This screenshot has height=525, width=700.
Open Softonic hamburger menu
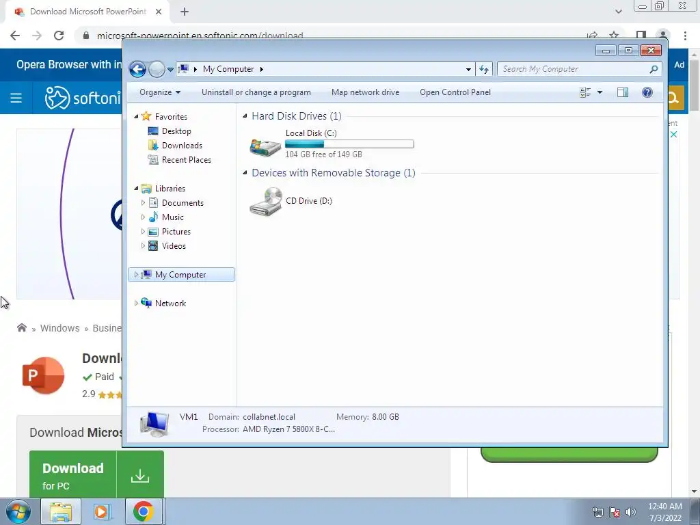point(16,98)
